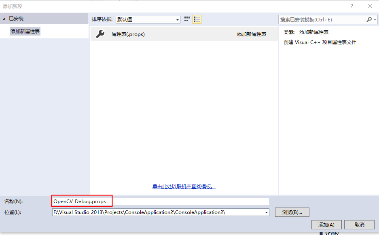This screenshot has width=379, height=235.
Task: Click the 添加(A) button
Action: [326, 225]
